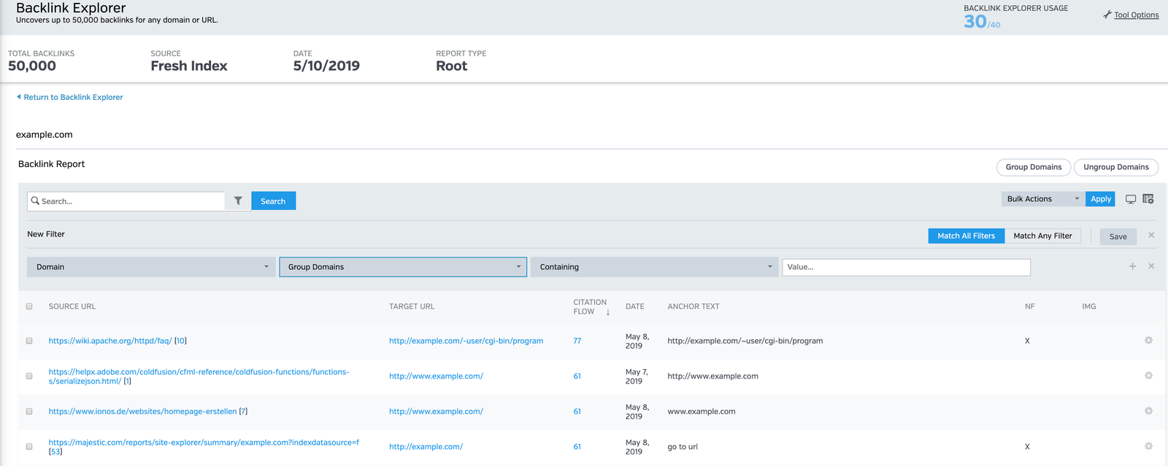The height and width of the screenshot is (466, 1168).
Task: Click the example.com domain heading
Action: tap(45, 134)
